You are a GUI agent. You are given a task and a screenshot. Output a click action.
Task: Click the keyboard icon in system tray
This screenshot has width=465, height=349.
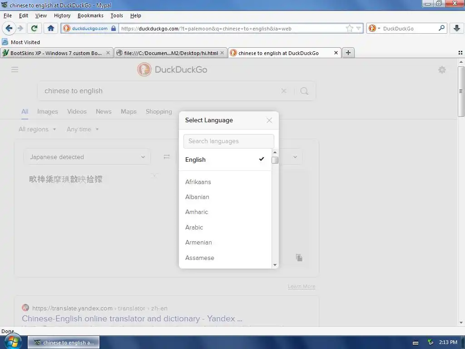(416, 343)
